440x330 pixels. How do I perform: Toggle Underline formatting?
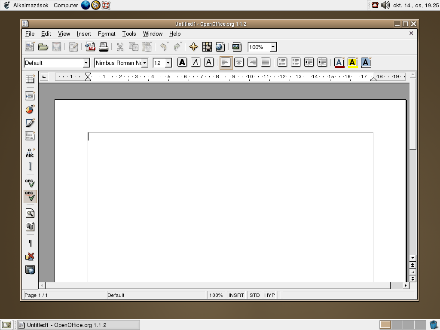click(x=209, y=62)
